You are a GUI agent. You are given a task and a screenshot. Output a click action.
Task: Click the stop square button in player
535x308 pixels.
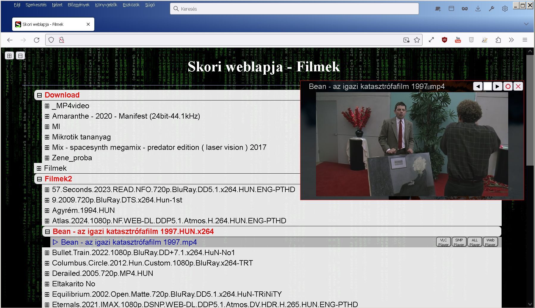(488, 87)
